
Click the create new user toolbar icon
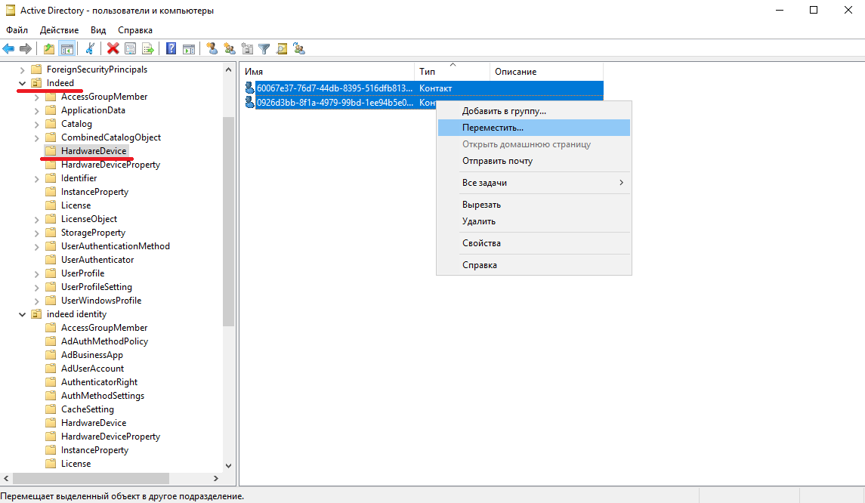212,48
